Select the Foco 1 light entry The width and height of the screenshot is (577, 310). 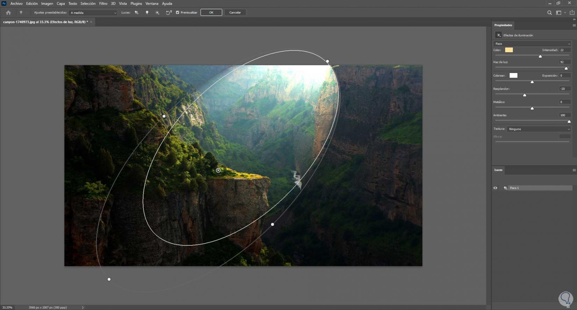coord(540,188)
